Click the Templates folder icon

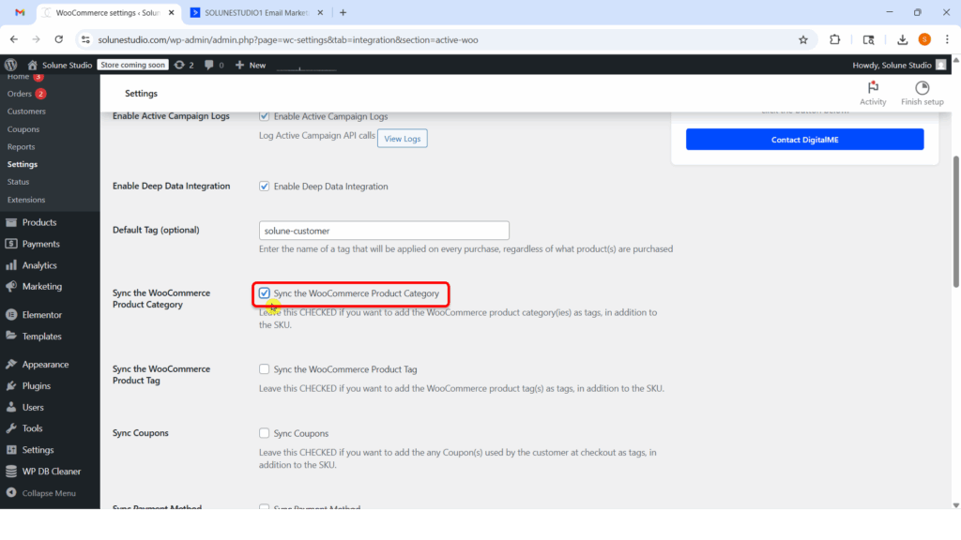(x=11, y=337)
